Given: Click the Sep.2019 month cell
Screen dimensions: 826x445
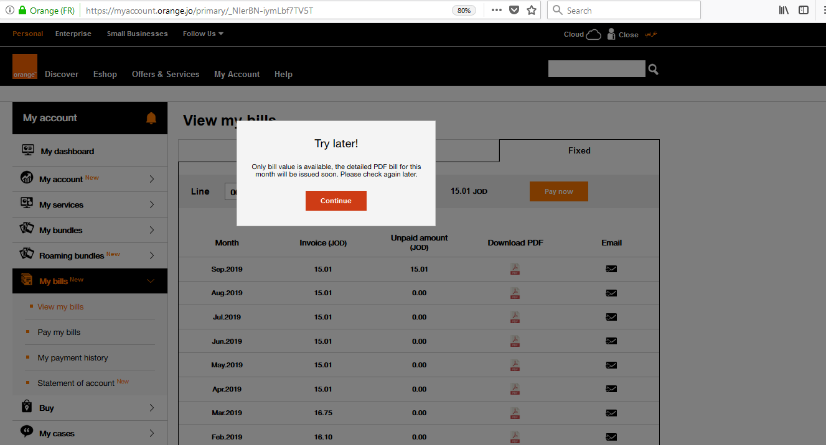Looking at the screenshot, I should click(x=227, y=269).
